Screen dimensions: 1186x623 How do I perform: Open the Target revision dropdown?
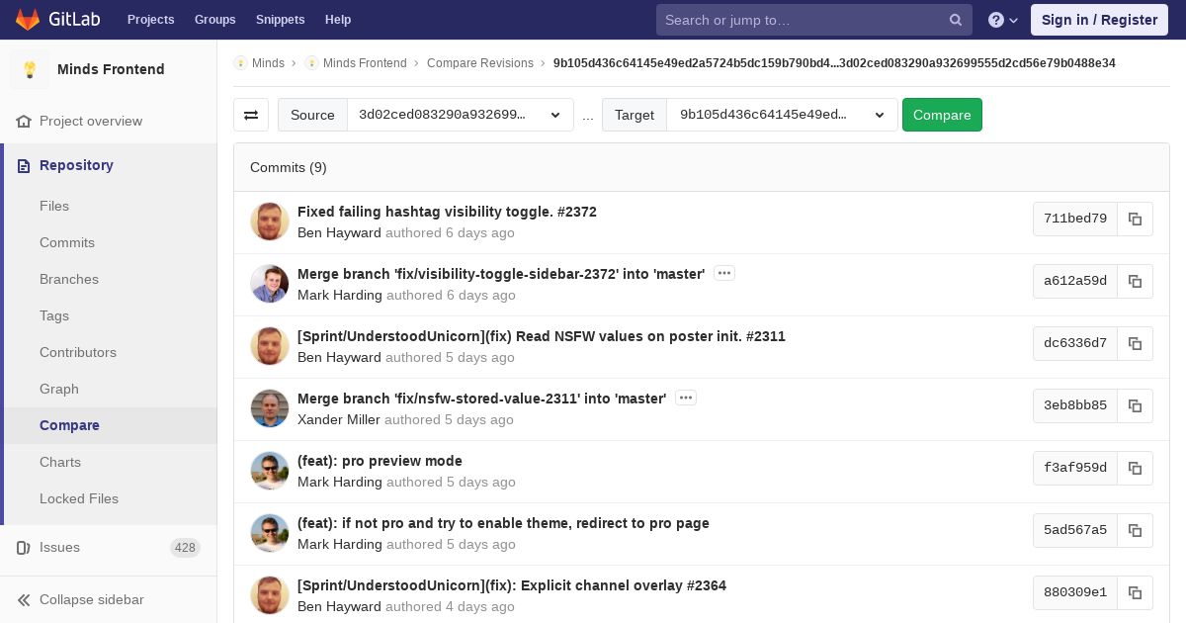click(781, 115)
